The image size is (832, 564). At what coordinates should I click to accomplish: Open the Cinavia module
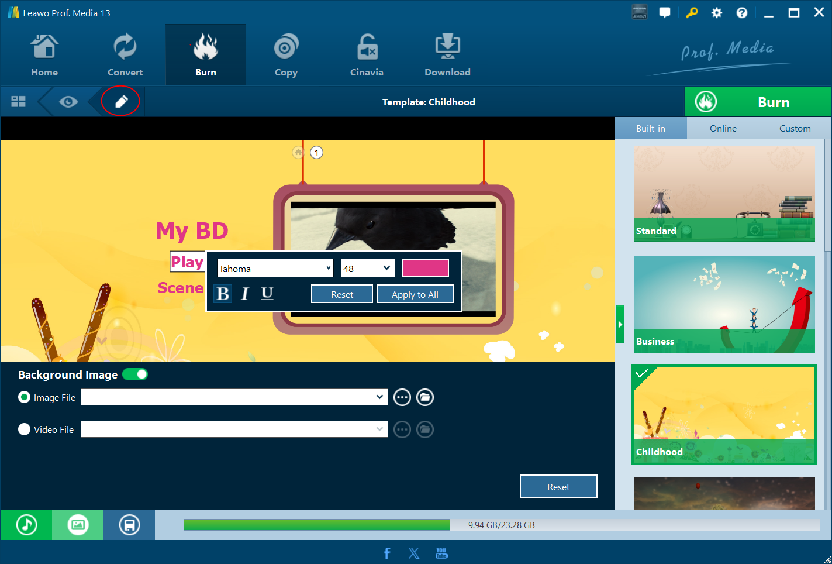pos(367,55)
